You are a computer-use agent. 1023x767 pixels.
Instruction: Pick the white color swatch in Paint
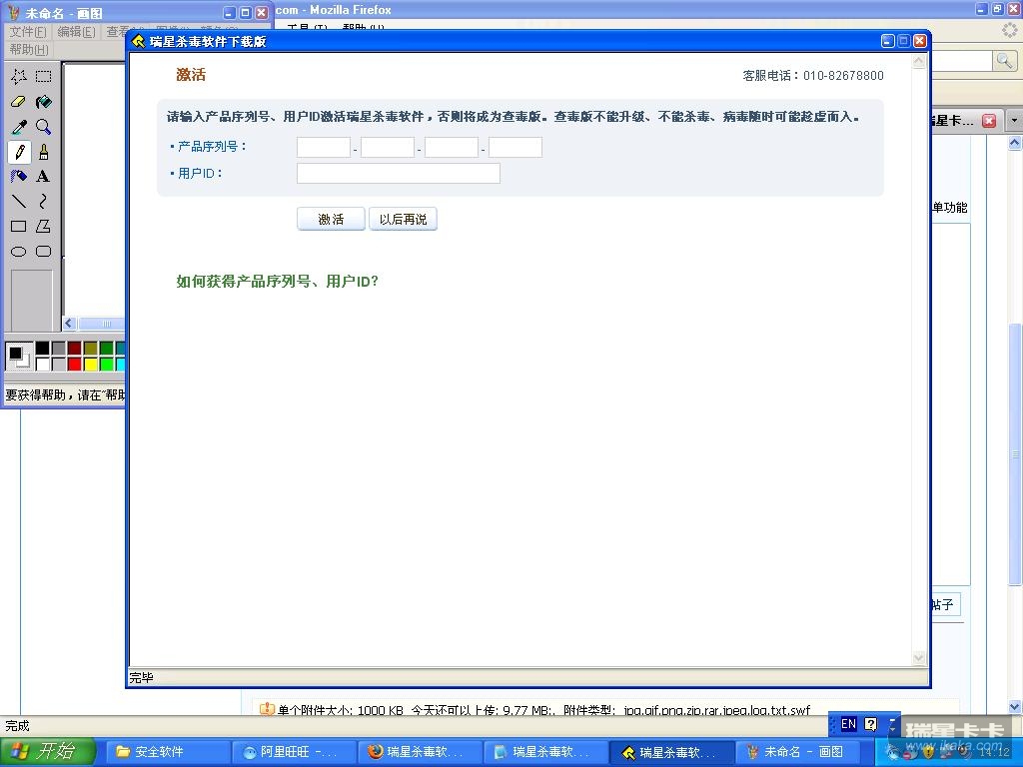pos(42,364)
